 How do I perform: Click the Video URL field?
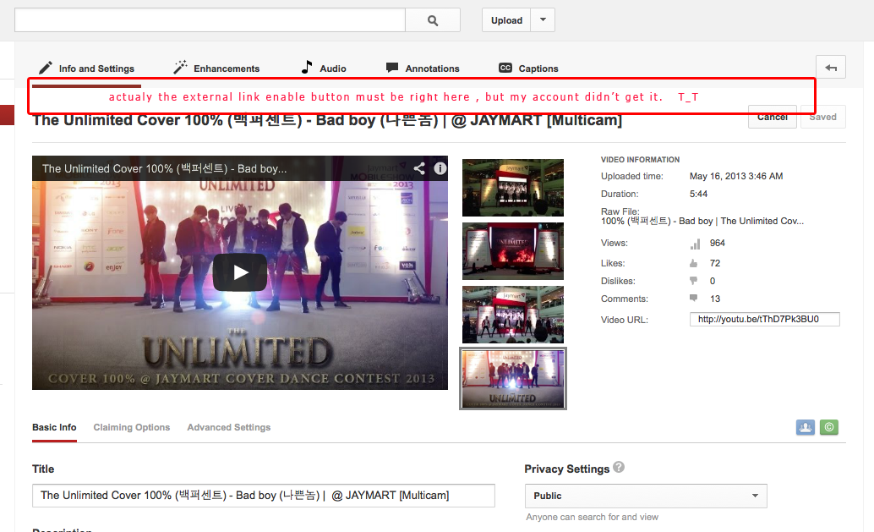pyautogui.click(x=765, y=319)
